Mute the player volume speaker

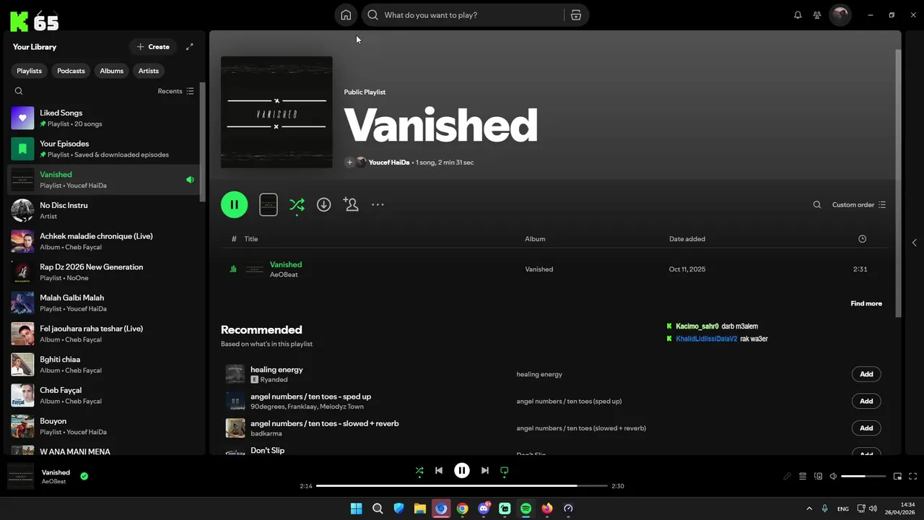tap(833, 477)
